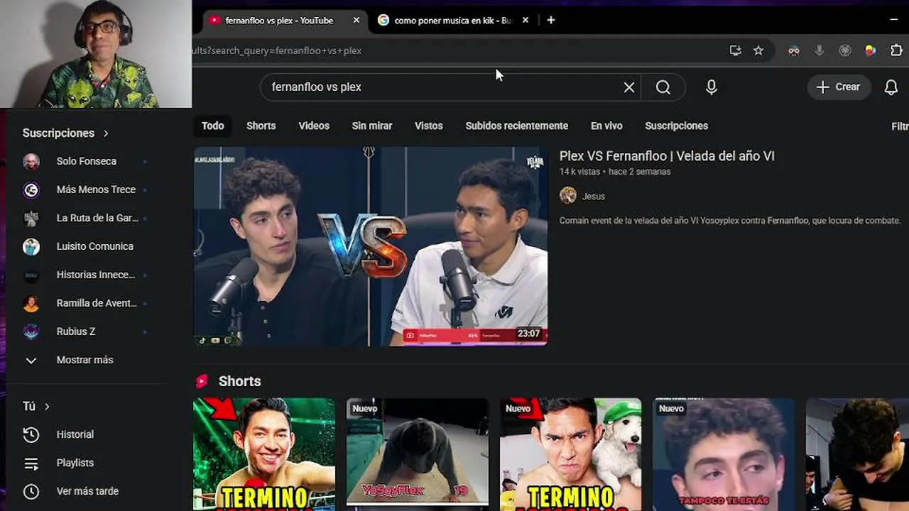
Task: Expand the Tú section header
Action: (36, 406)
